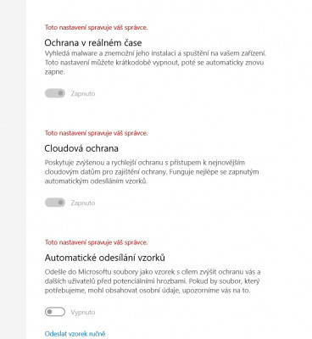
Task: Click the Zapnuto label under Cloudová ochrana
Action: point(83,203)
